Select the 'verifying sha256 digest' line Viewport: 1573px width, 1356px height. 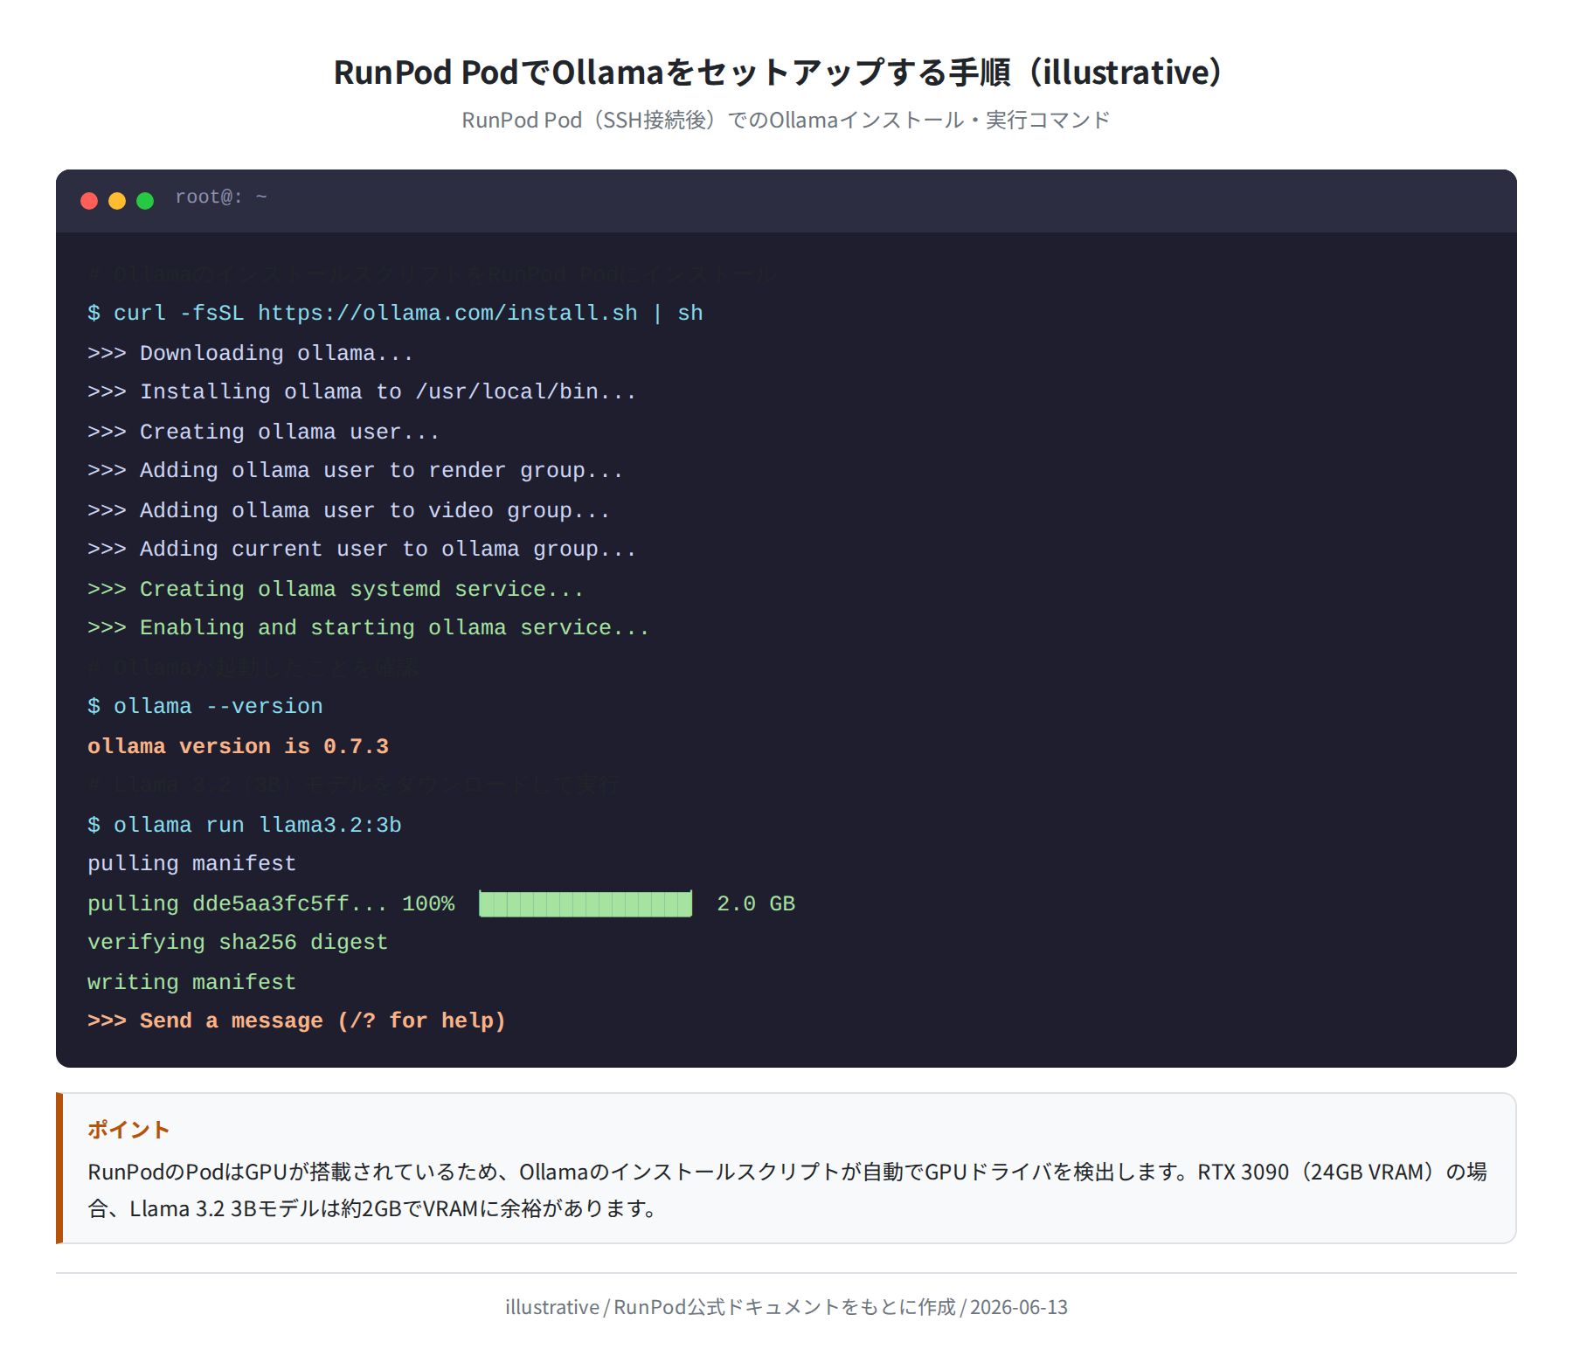tap(238, 942)
